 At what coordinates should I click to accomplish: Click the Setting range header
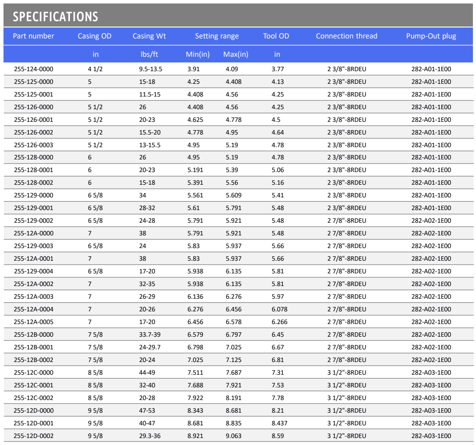(x=217, y=36)
